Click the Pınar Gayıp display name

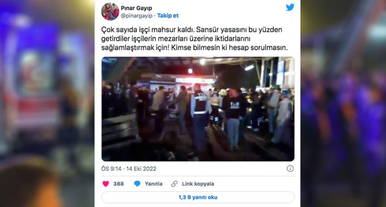(136, 8)
